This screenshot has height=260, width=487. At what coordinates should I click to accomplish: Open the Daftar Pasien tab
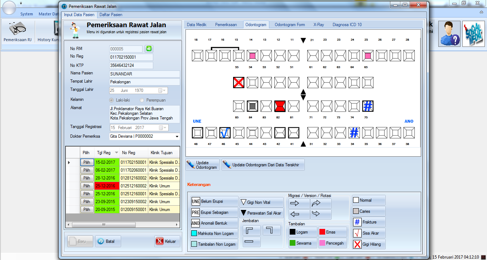point(111,15)
